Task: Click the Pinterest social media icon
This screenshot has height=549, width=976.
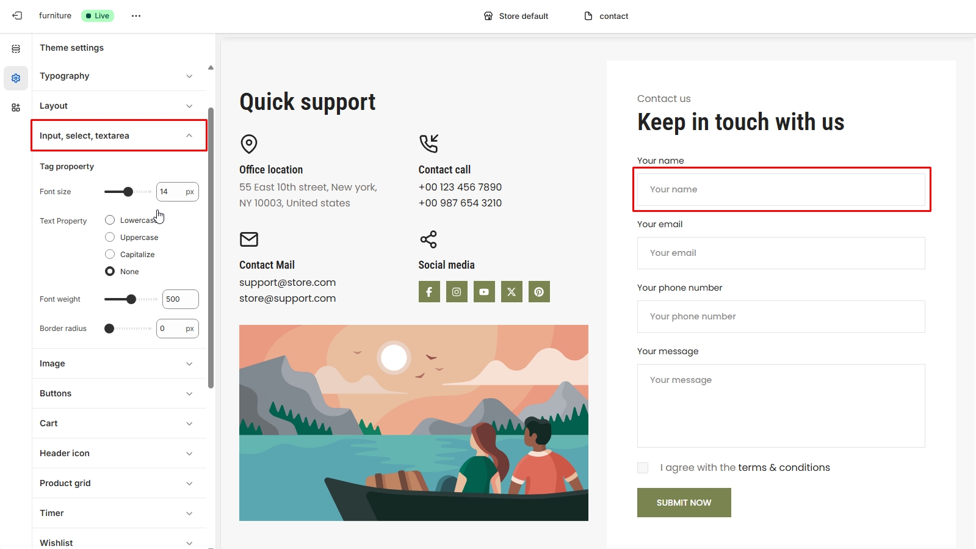Action: pyautogui.click(x=539, y=292)
